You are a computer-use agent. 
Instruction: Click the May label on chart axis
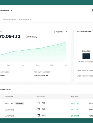[x=52, y=65]
